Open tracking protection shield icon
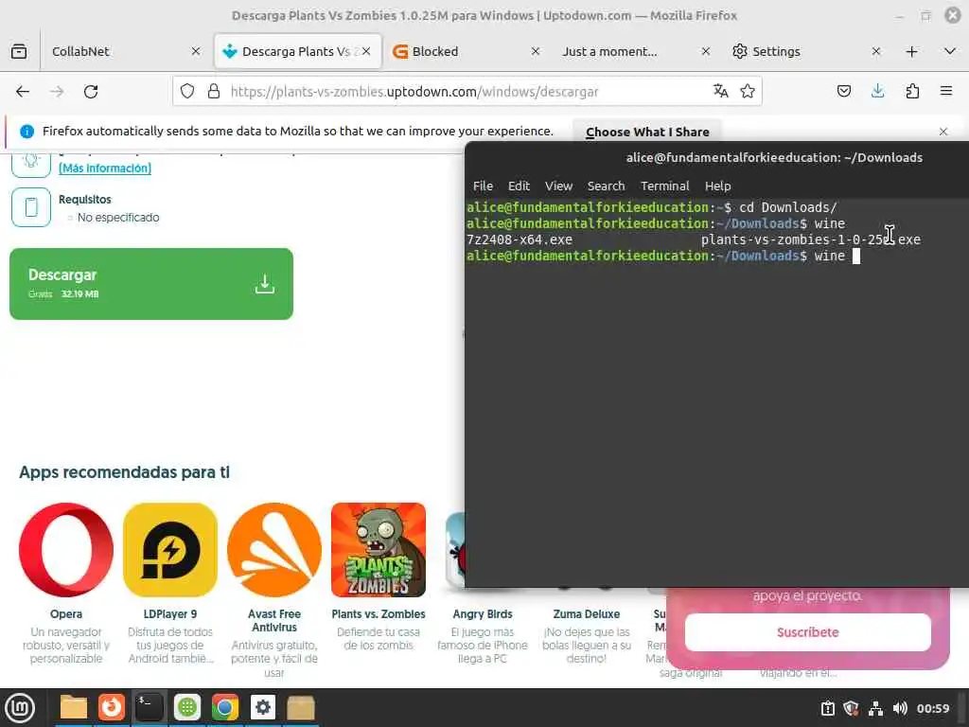This screenshot has height=727, width=969. (x=187, y=92)
